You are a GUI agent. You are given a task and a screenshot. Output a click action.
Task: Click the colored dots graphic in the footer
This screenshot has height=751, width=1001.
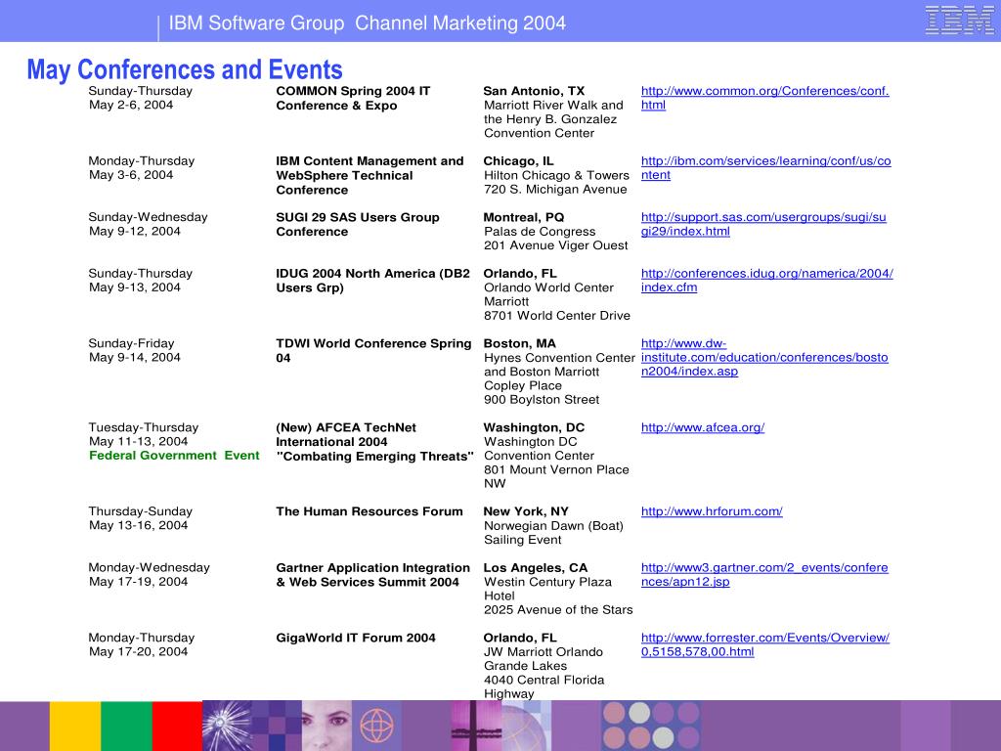click(x=650, y=726)
